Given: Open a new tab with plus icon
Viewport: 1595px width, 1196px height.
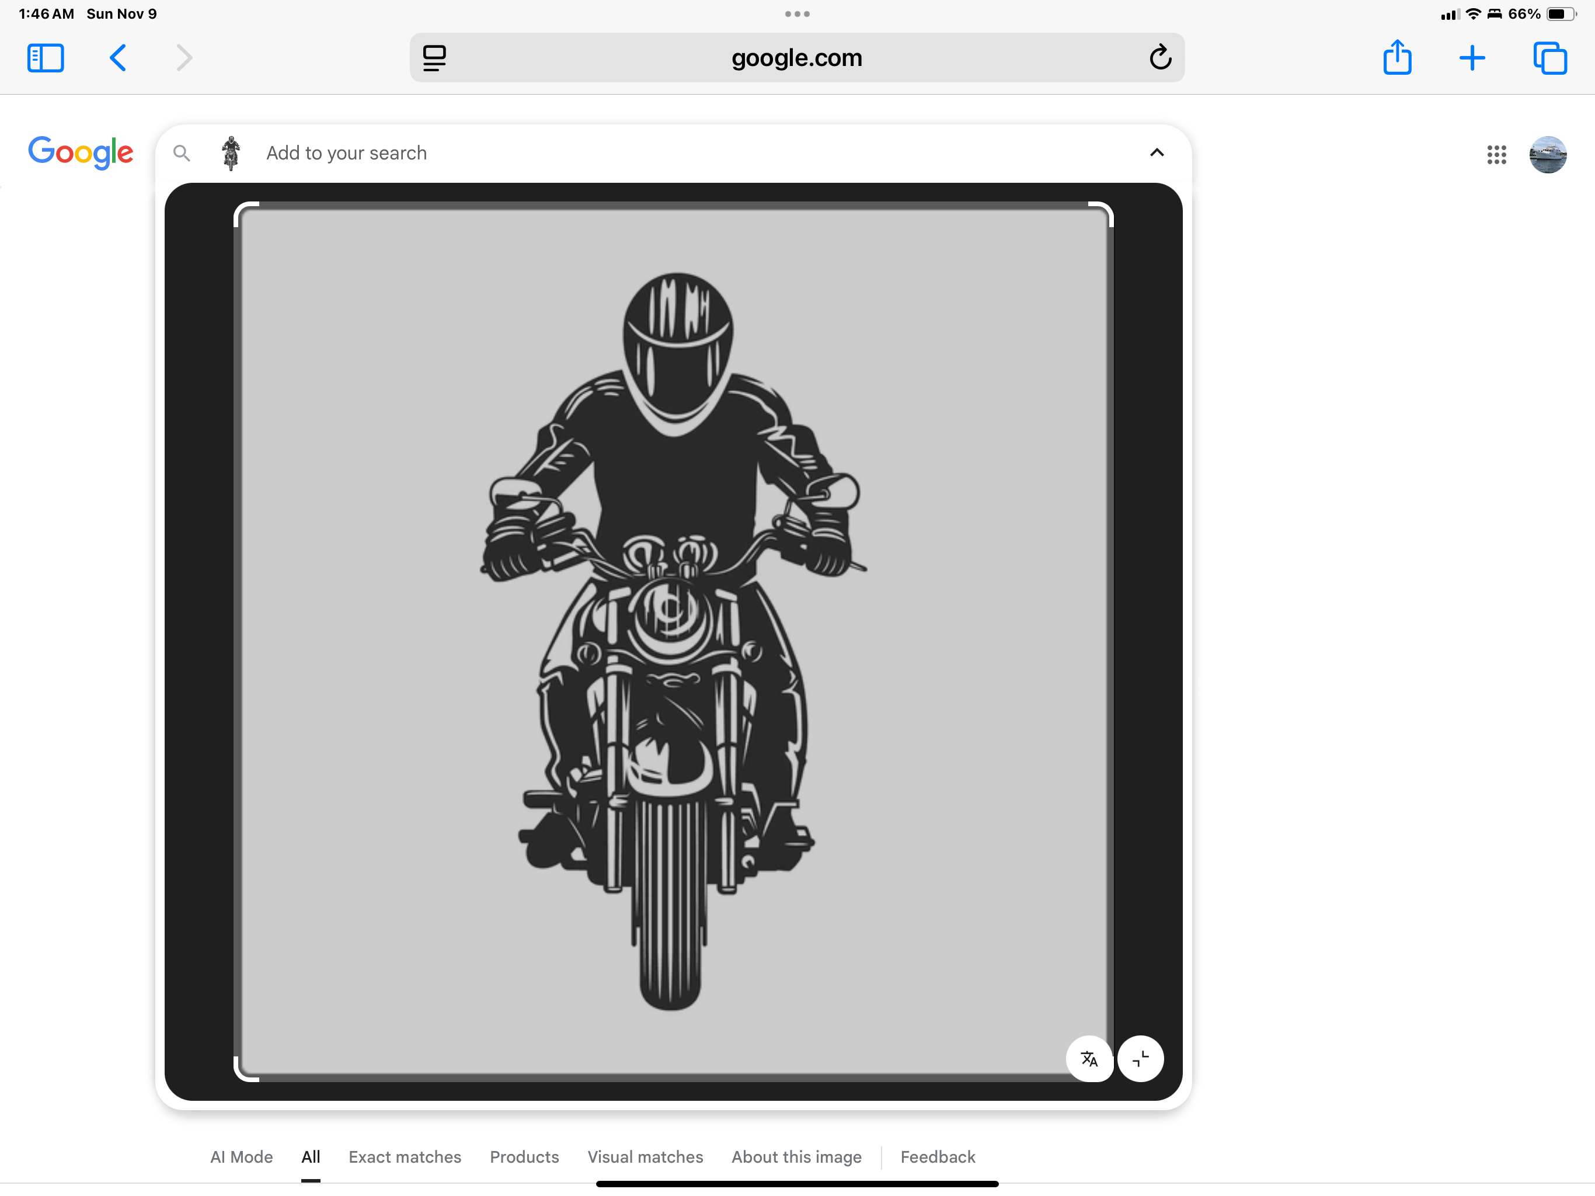Looking at the screenshot, I should (1472, 58).
